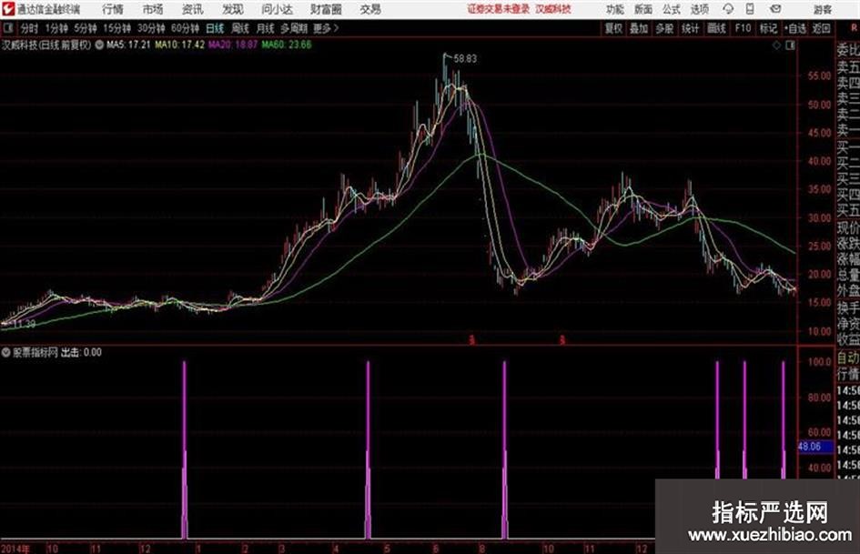Click the red marker below the August candles

[x=471, y=340]
